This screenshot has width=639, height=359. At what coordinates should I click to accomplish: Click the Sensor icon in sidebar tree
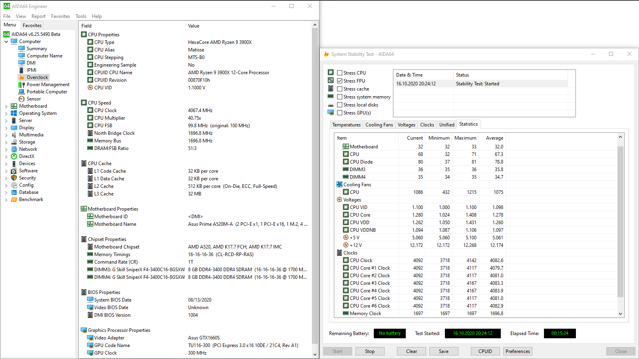[x=22, y=99]
